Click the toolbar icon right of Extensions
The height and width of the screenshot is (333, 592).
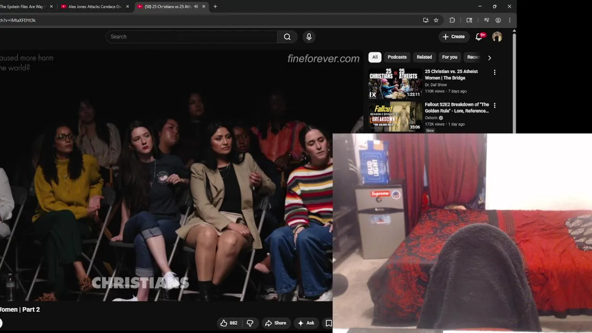(469, 20)
